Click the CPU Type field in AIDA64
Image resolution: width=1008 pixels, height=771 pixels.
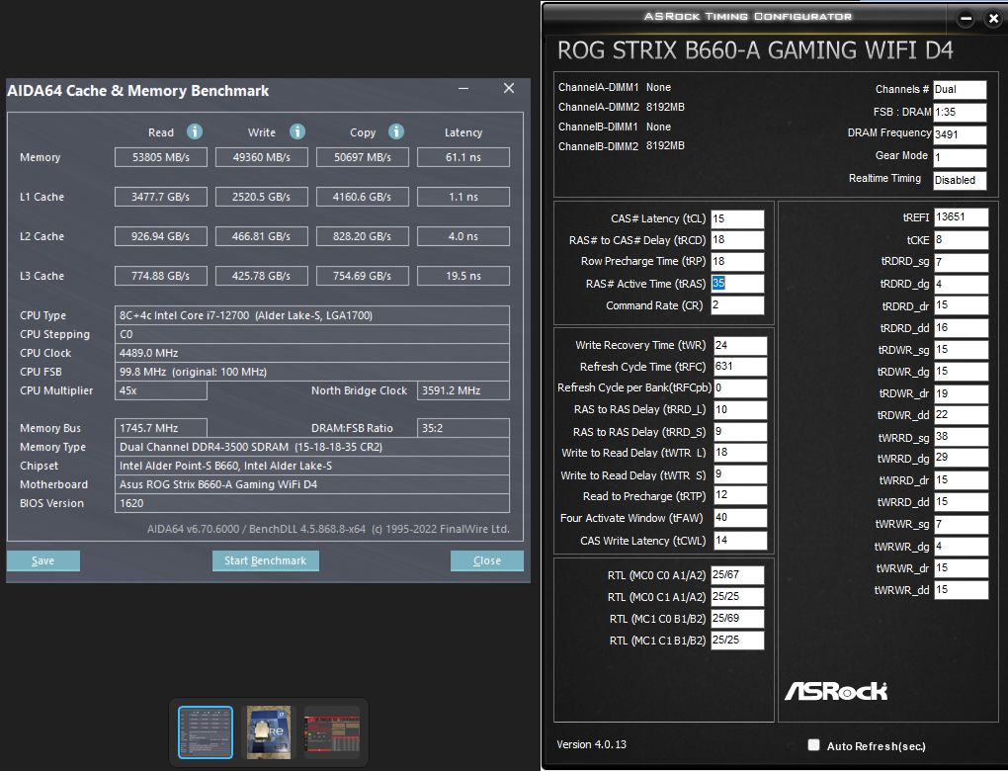(311, 315)
